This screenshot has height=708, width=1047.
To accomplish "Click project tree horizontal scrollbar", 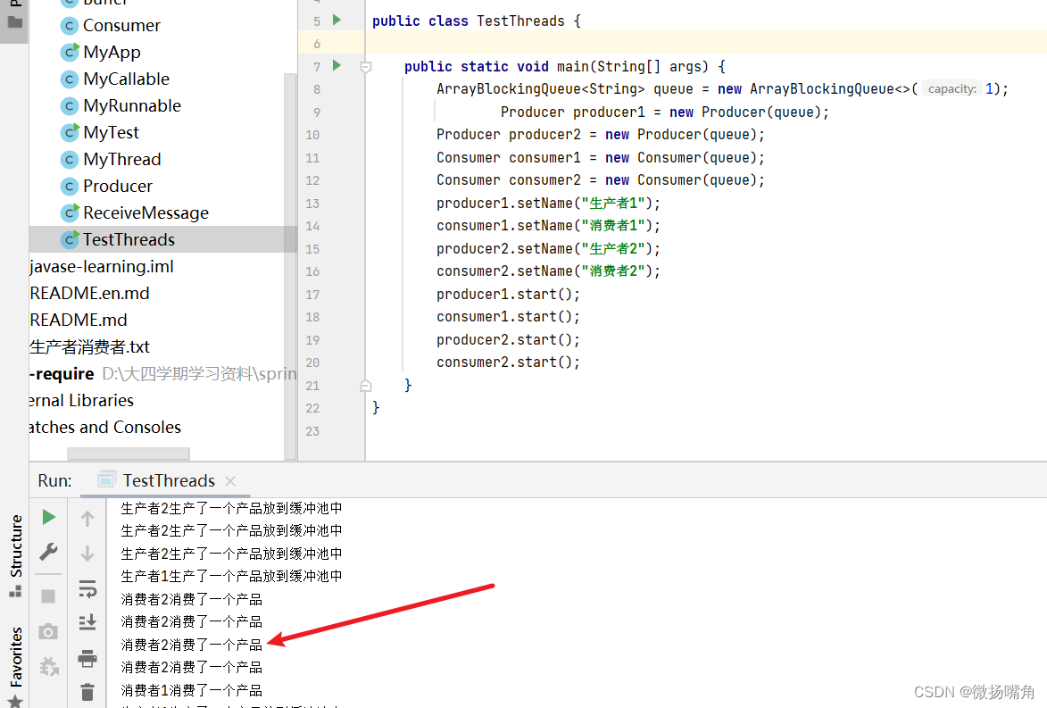I will coord(129,454).
